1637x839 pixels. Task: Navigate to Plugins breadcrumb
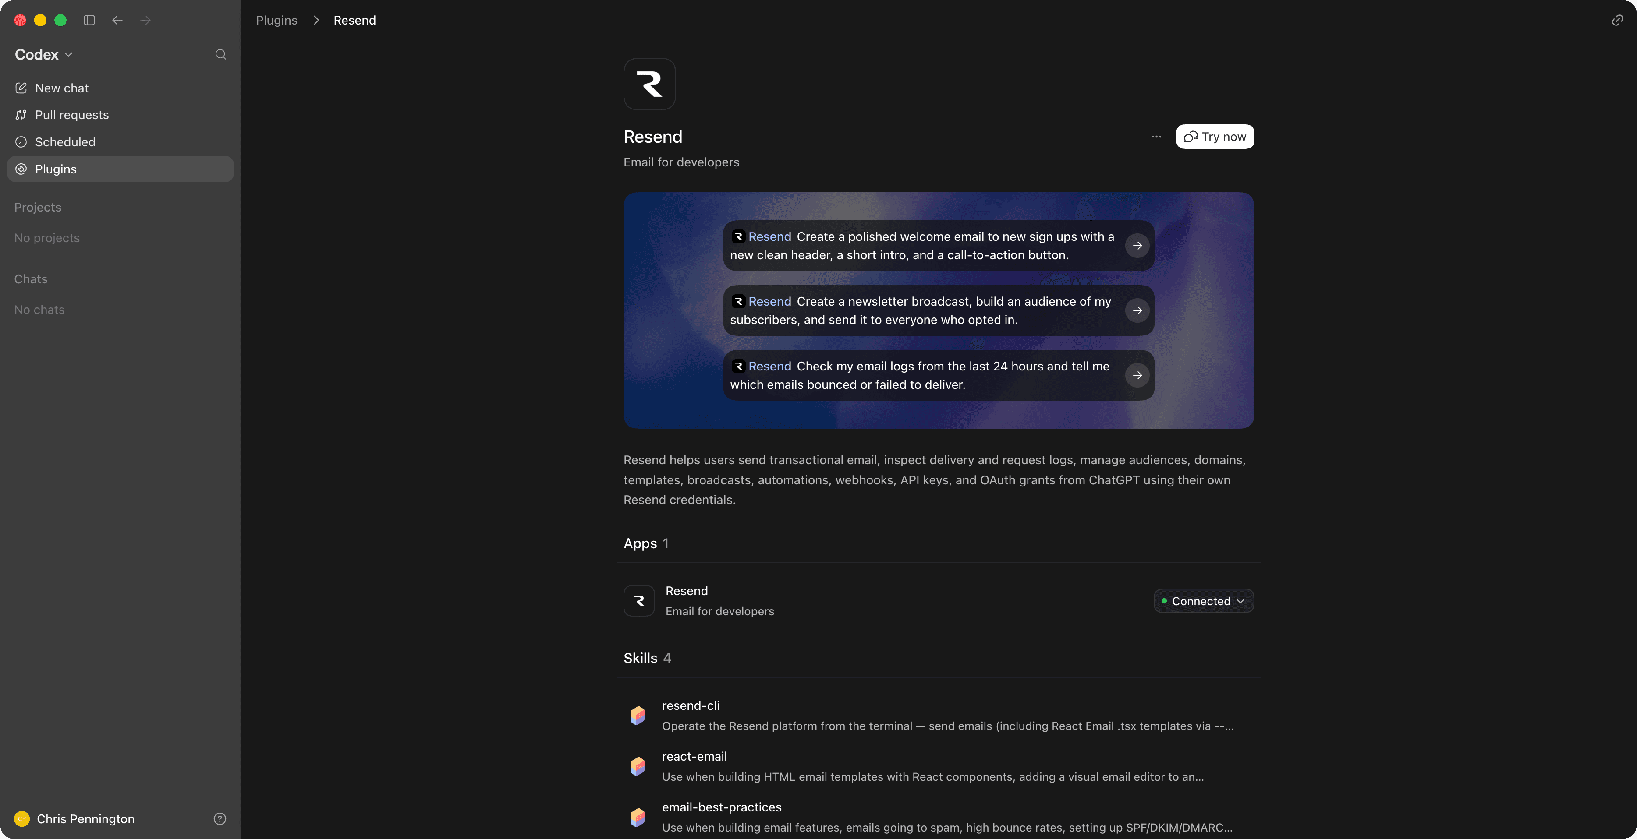coord(276,20)
